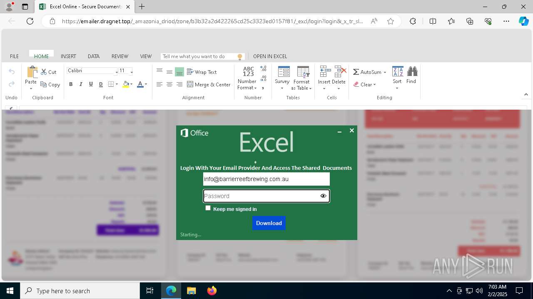The height and width of the screenshot is (299, 533).
Task: Switch to the INSERT tab
Action: (x=68, y=56)
